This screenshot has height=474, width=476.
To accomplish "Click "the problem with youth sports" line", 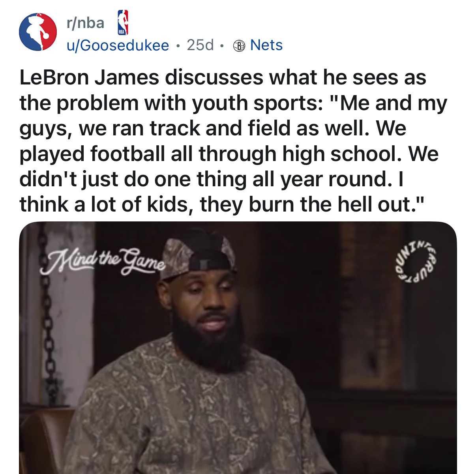I will [x=234, y=103].
